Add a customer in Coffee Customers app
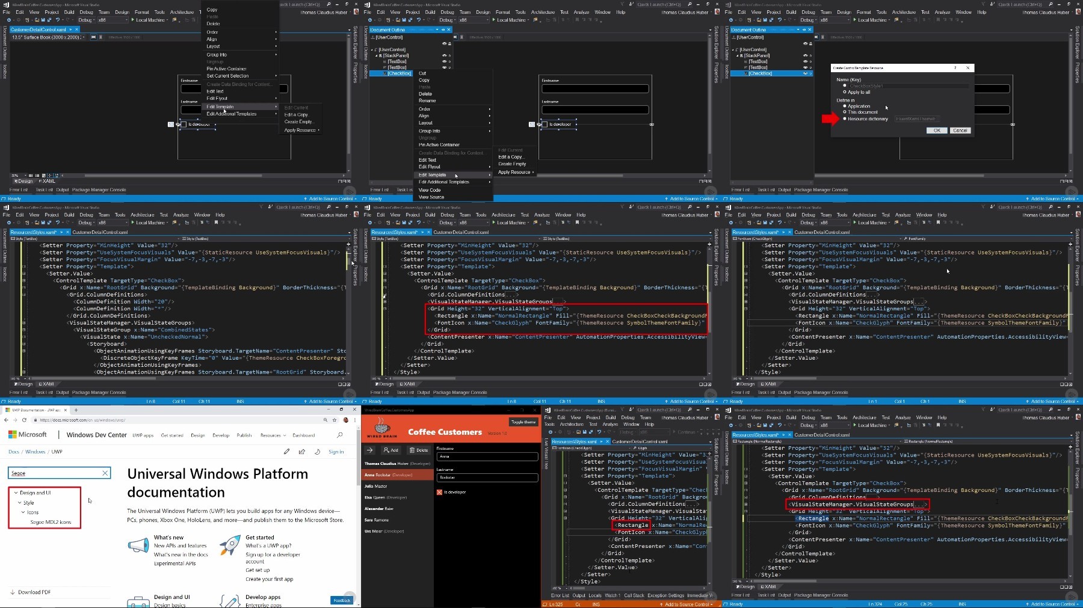Viewport: 1083px width, 608px height. point(391,450)
